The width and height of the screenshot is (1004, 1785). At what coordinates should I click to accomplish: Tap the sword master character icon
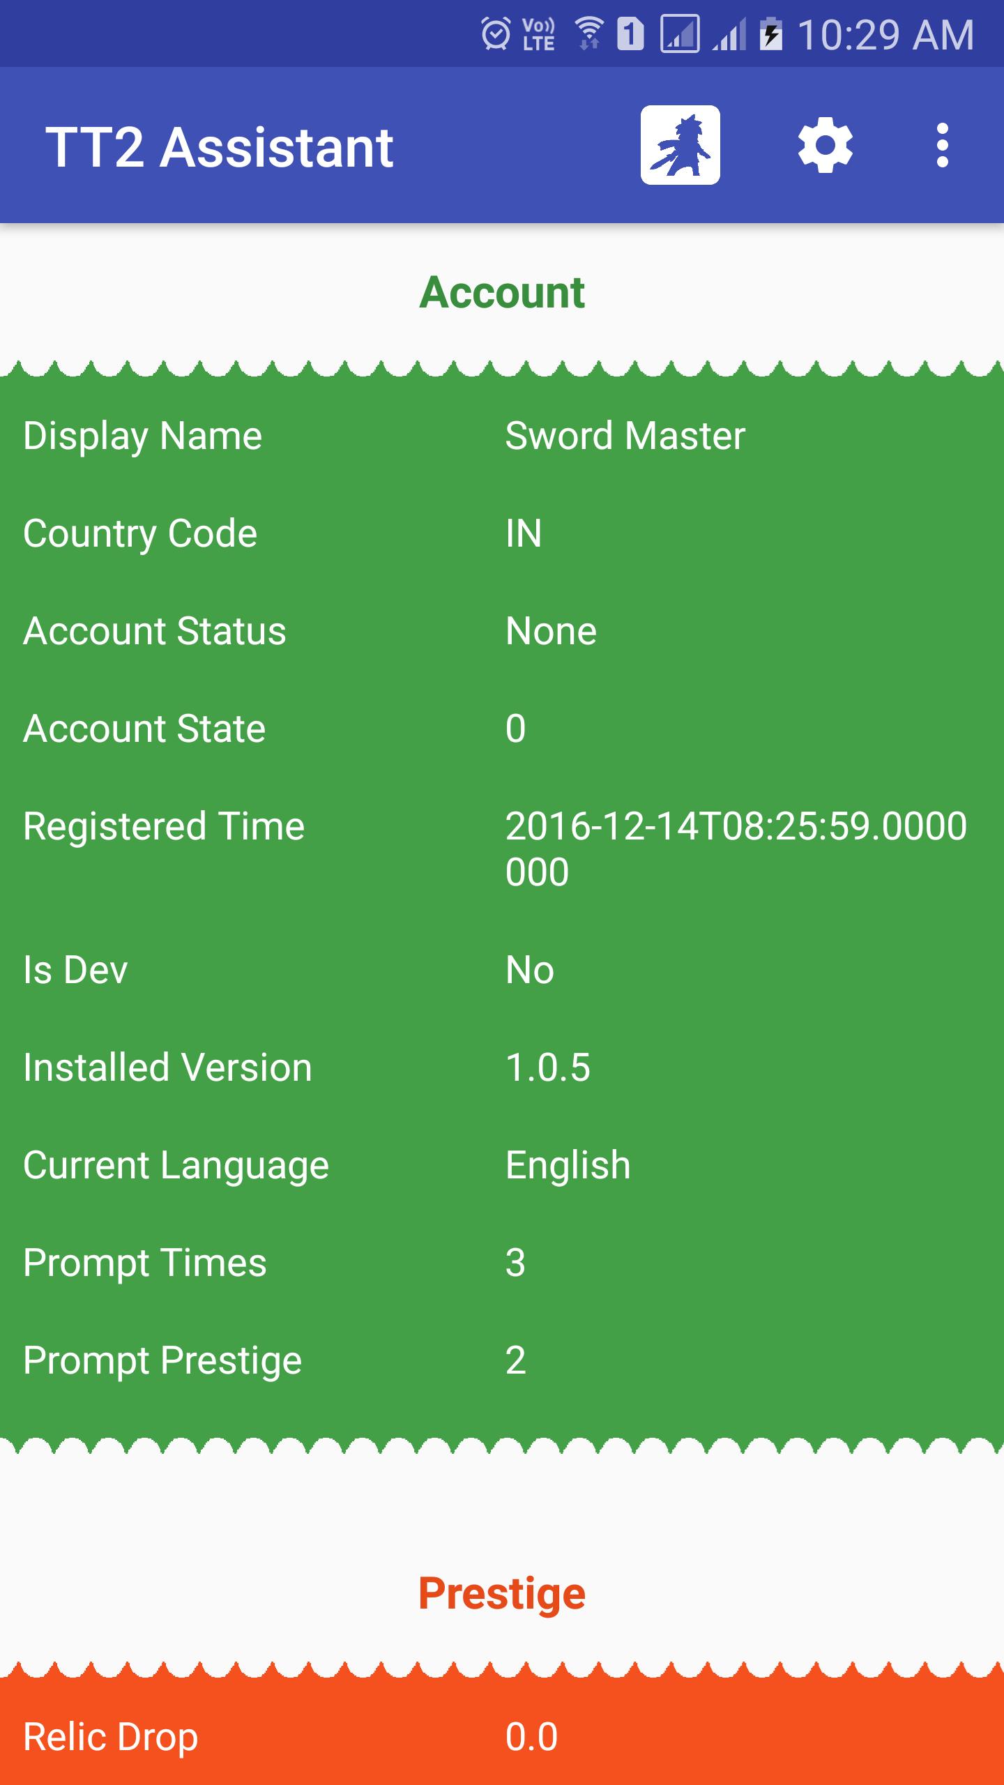680,145
